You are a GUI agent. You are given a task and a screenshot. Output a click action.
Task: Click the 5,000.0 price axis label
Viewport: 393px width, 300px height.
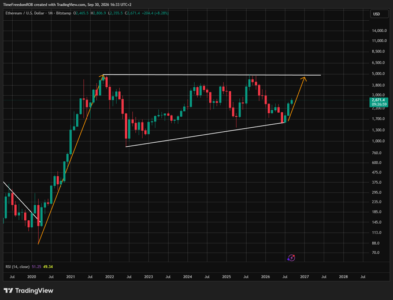coord(378,73)
